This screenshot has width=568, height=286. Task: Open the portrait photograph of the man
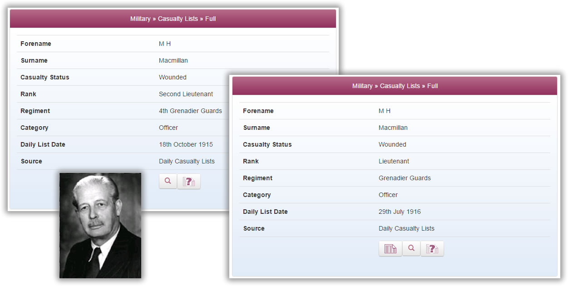100,225
